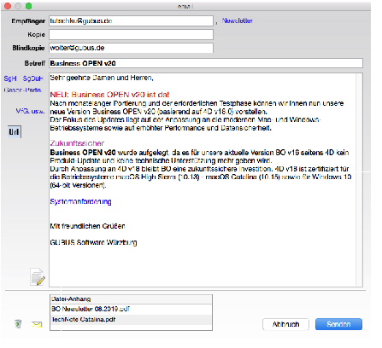382x348 pixels.
Task: Click into the empty Kopie field
Action: coord(131,34)
